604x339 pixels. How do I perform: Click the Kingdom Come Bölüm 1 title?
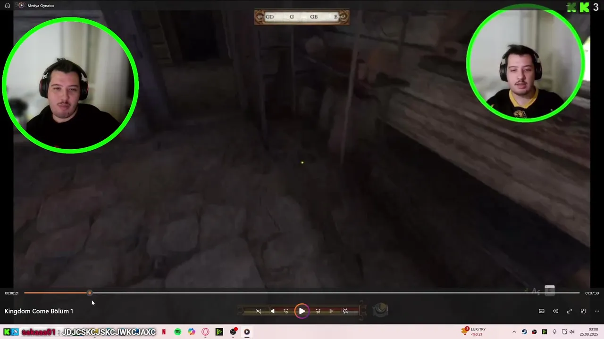coord(39,311)
